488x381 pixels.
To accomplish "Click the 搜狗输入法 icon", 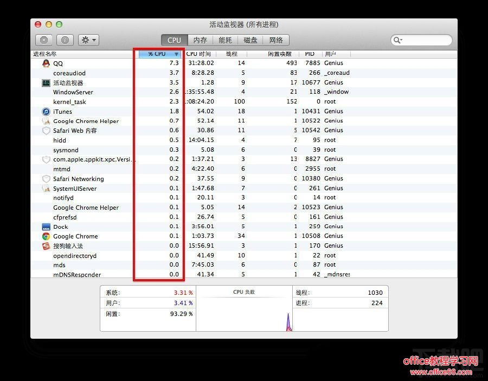I will click(x=46, y=246).
